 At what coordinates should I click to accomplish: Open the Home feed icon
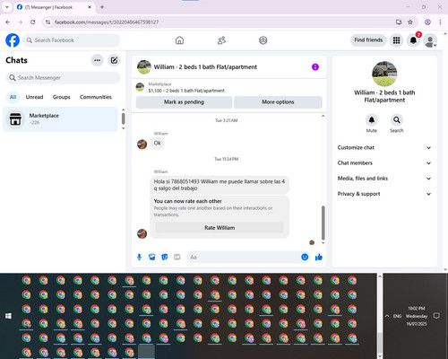point(179,40)
